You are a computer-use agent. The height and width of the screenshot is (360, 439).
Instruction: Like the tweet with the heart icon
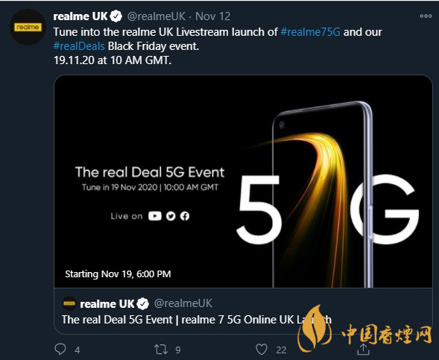coord(262,350)
